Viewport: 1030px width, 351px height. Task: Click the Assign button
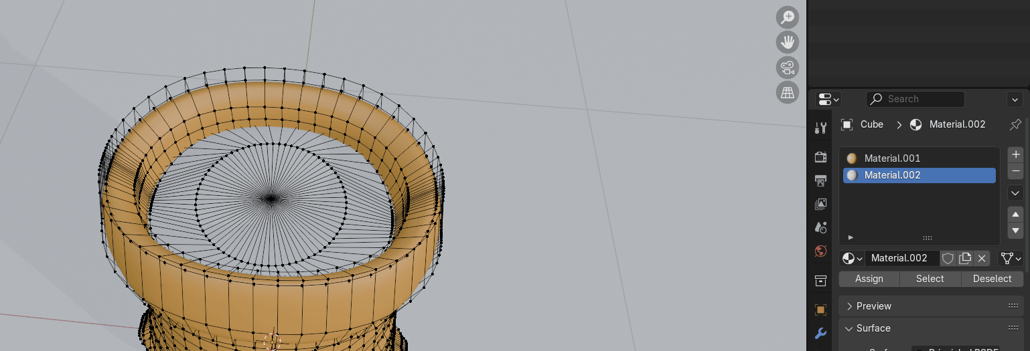[869, 279]
